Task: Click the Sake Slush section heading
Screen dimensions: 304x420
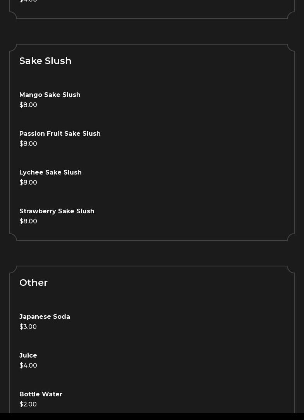Action: click(x=45, y=61)
